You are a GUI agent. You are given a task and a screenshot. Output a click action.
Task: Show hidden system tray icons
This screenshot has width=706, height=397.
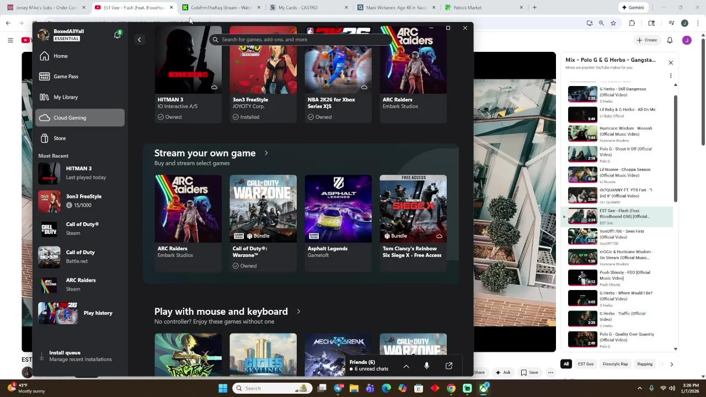(x=640, y=388)
